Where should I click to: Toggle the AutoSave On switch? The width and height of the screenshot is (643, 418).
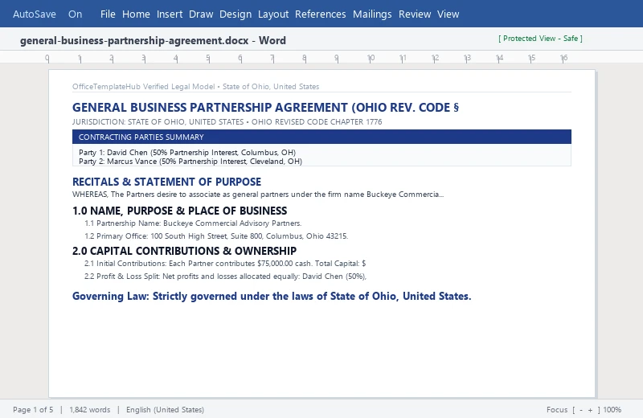75,14
